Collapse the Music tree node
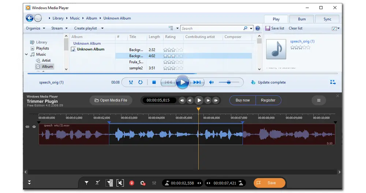Screen dimensions: 366x193 coord(26,54)
